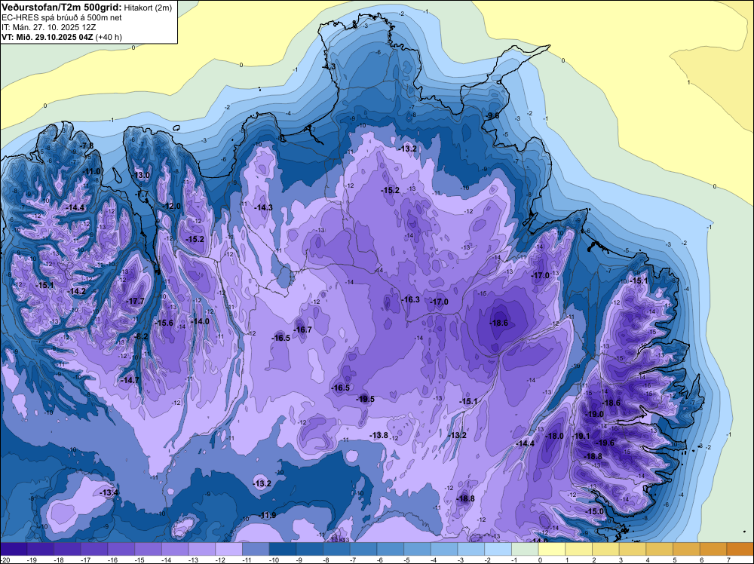Select the -16.7 temperature label
Viewport: 754px width, 564px height.
coord(302,330)
